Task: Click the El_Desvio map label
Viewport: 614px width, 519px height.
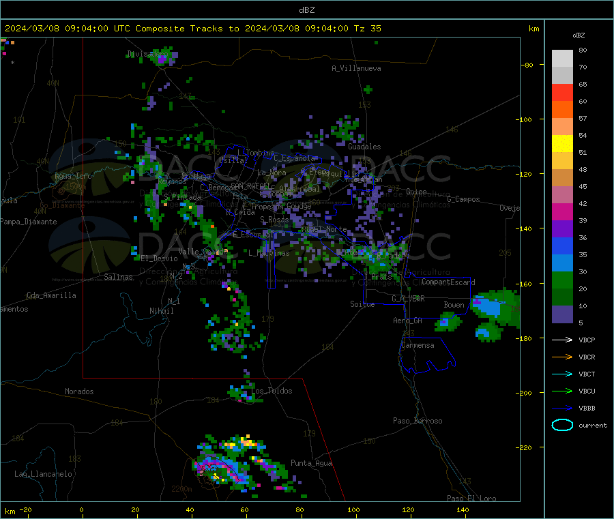Action: point(160,258)
